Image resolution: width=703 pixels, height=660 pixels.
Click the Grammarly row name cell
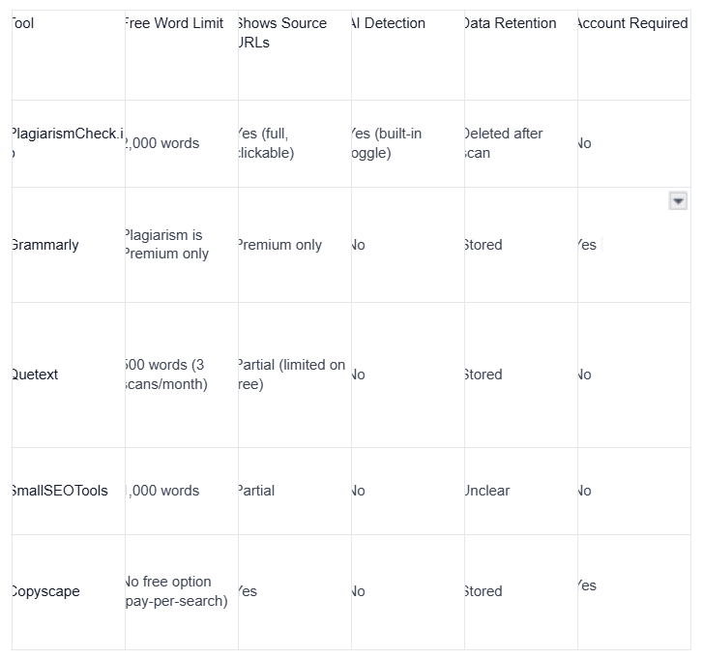click(x=68, y=245)
